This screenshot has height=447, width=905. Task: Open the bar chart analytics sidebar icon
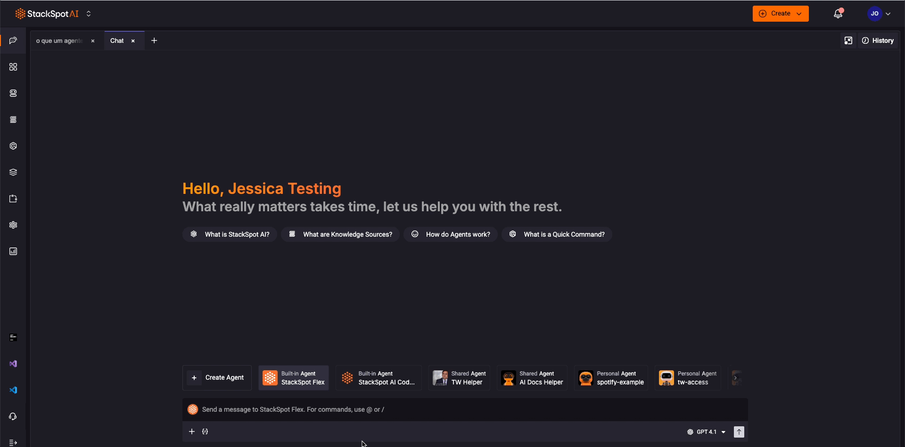(13, 251)
